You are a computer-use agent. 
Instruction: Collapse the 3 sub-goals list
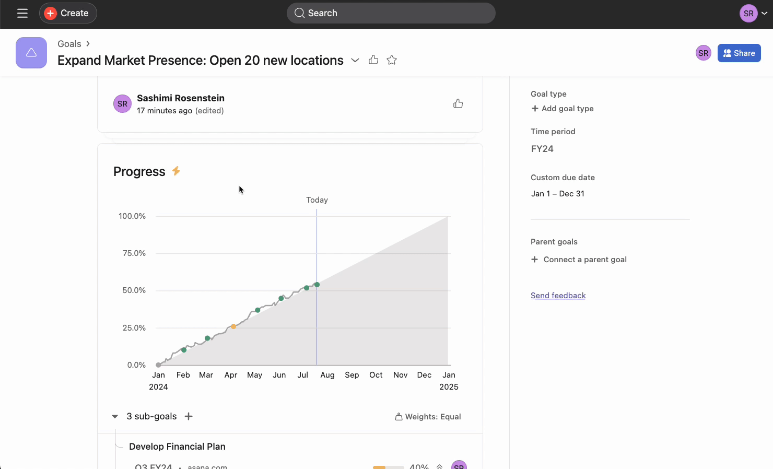[115, 416]
